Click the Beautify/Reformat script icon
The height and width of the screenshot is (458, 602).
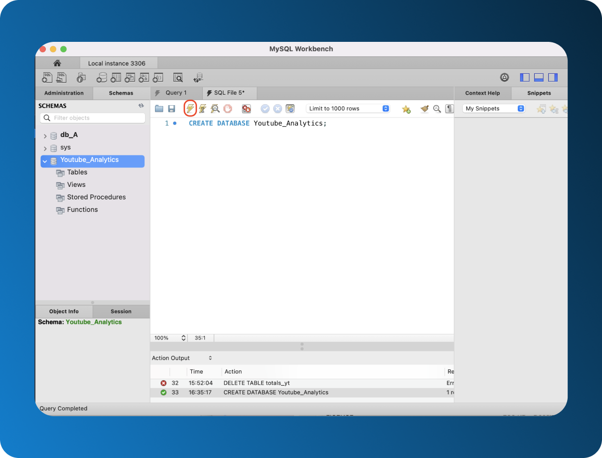tap(424, 108)
